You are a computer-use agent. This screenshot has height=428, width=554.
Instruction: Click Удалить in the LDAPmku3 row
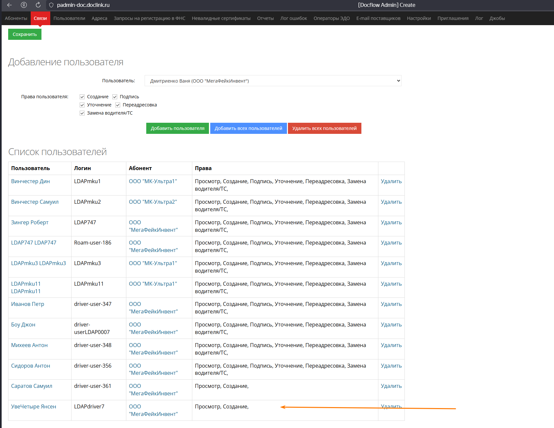(x=391, y=263)
